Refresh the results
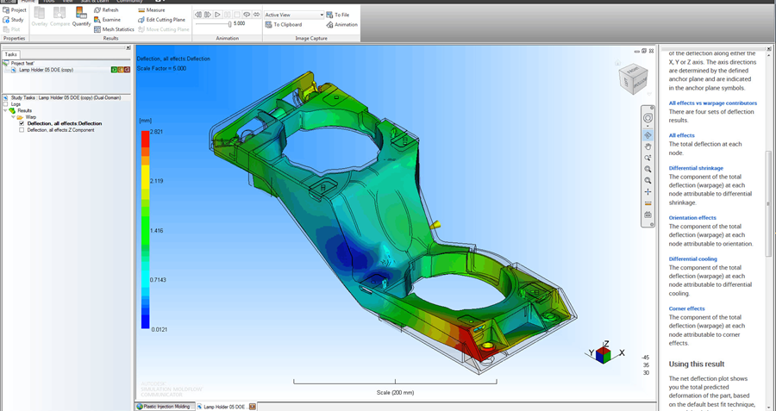Screen dimensions: 776x411 pos(106,9)
